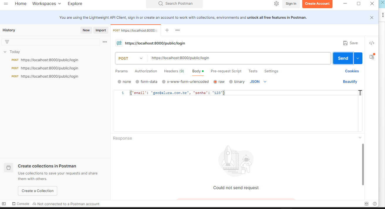Open the JSON format dropdown
This screenshot has height=209, width=385.
[258, 82]
